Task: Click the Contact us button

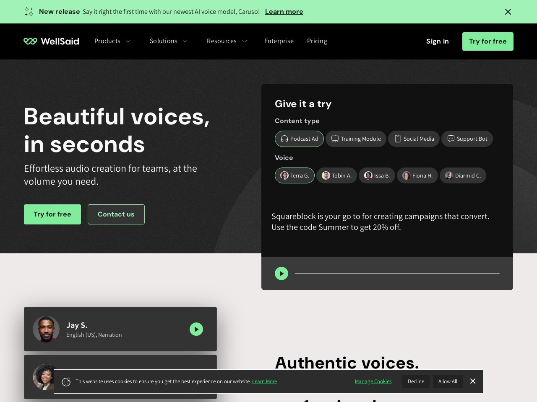Action: [116, 214]
